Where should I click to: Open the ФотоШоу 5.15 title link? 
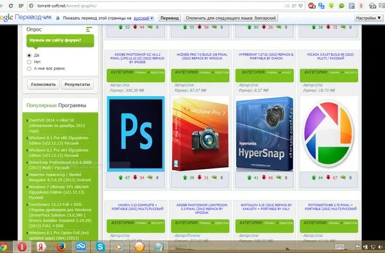pos(266,207)
